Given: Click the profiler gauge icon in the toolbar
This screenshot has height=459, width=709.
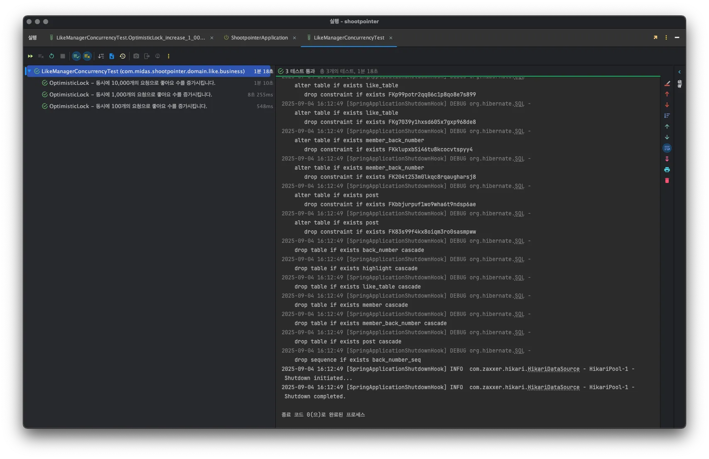Looking at the screenshot, I should 158,56.
